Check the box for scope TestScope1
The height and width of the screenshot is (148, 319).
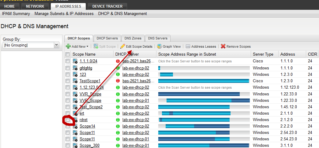[68, 81]
